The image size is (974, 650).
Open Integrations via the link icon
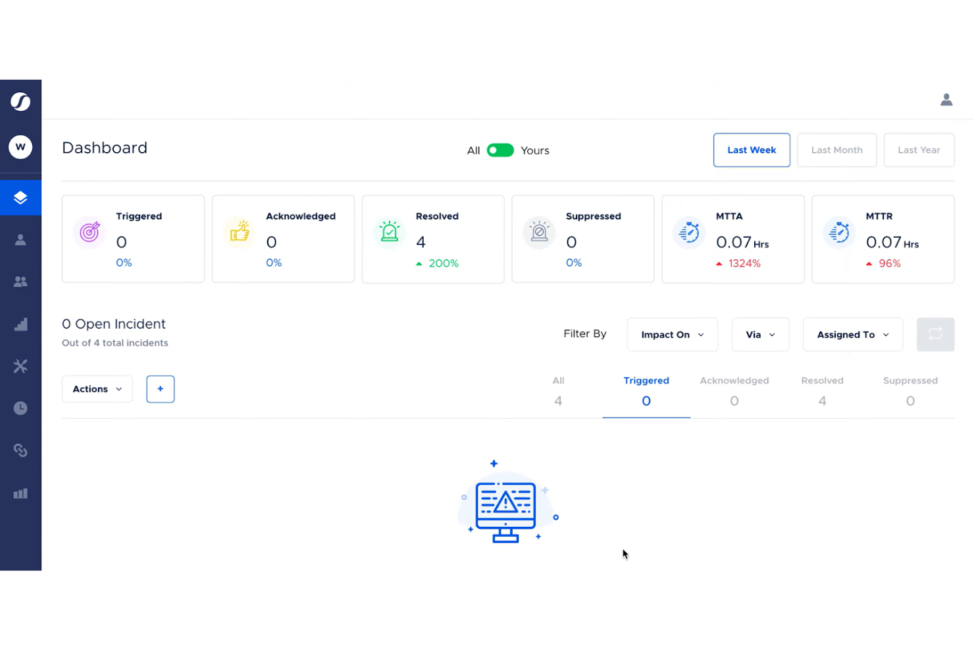coord(20,450)
